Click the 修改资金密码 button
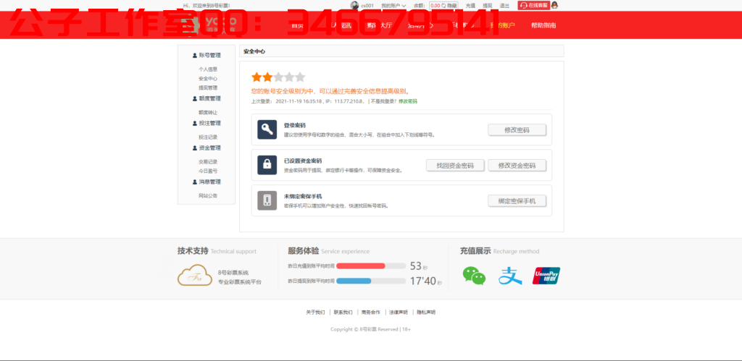Screen dimensions: 742x361 tap(517, 166)
